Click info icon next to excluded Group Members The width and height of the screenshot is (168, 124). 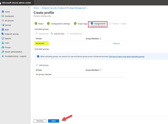click(x=100, y=70)
